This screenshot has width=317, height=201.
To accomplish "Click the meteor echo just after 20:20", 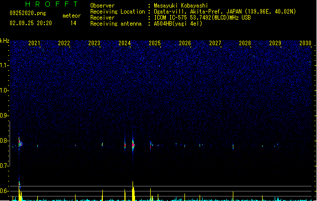I will tap(20, 142).
